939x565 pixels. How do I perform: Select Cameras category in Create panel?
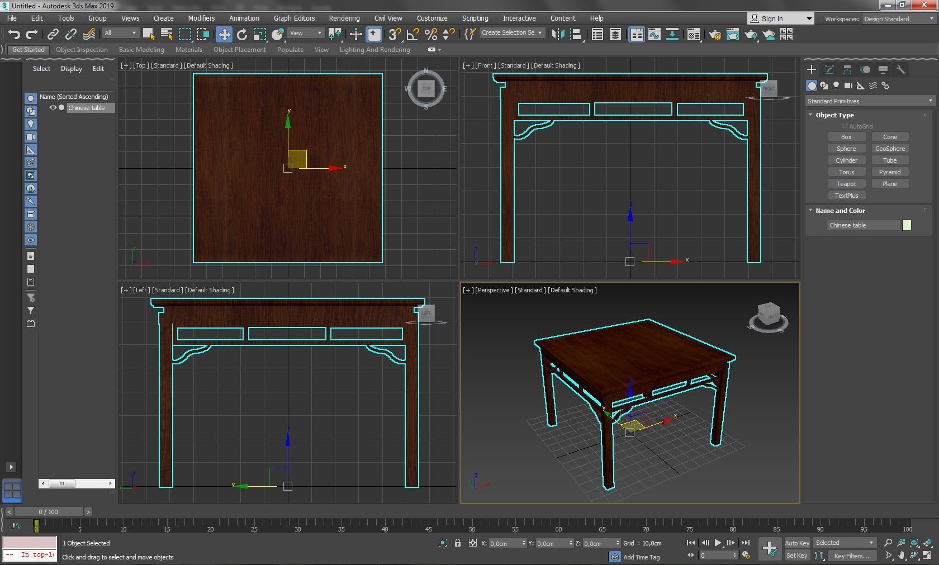click(x=848, y=86)
